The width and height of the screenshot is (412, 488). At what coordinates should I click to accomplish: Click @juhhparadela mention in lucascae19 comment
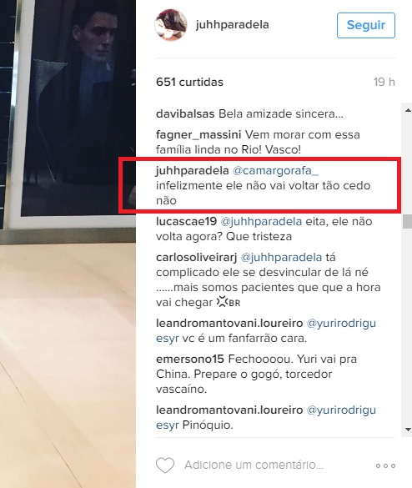[261, 222]
